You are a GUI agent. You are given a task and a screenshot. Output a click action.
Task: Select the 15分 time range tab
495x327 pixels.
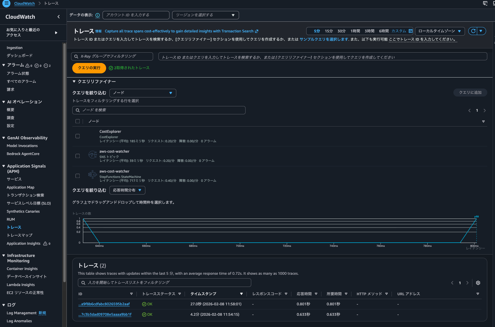coord(329,31)
